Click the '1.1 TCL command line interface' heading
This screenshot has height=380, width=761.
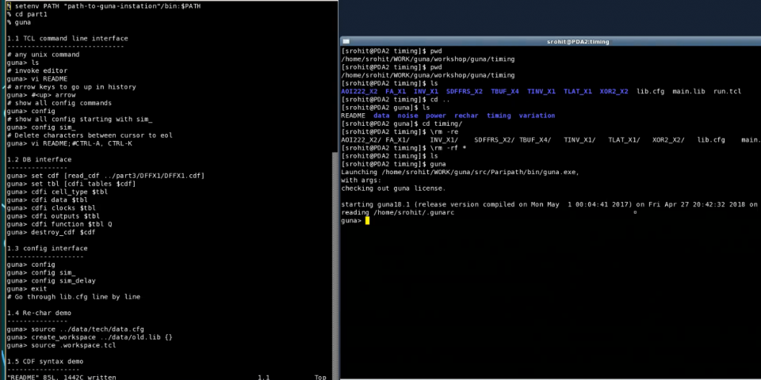point(67,39)
